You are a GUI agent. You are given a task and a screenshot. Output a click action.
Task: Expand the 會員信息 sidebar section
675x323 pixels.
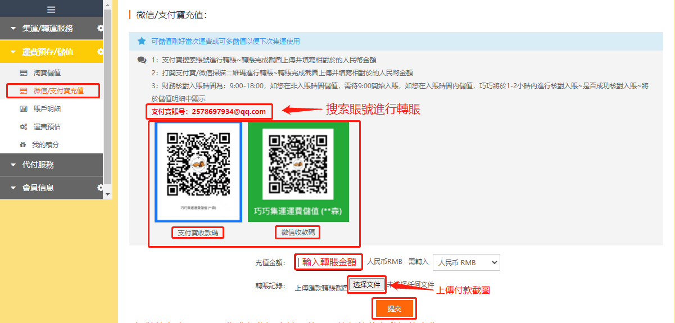coord(52,188)
